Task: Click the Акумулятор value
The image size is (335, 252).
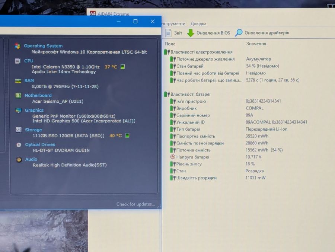Action: point(259,59)
